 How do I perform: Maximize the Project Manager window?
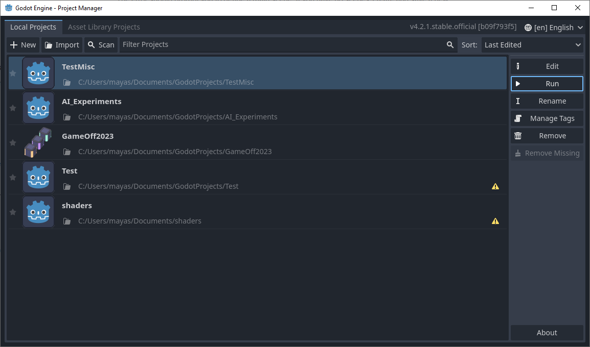click(x=554, y=8)
